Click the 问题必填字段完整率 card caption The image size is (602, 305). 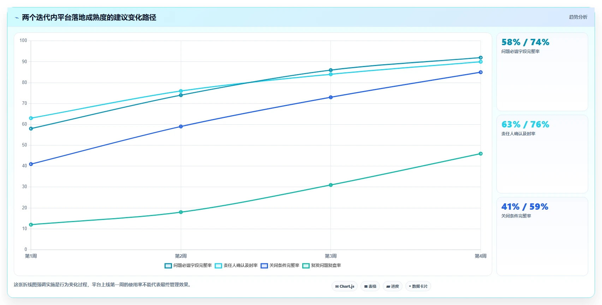[520, 52]
